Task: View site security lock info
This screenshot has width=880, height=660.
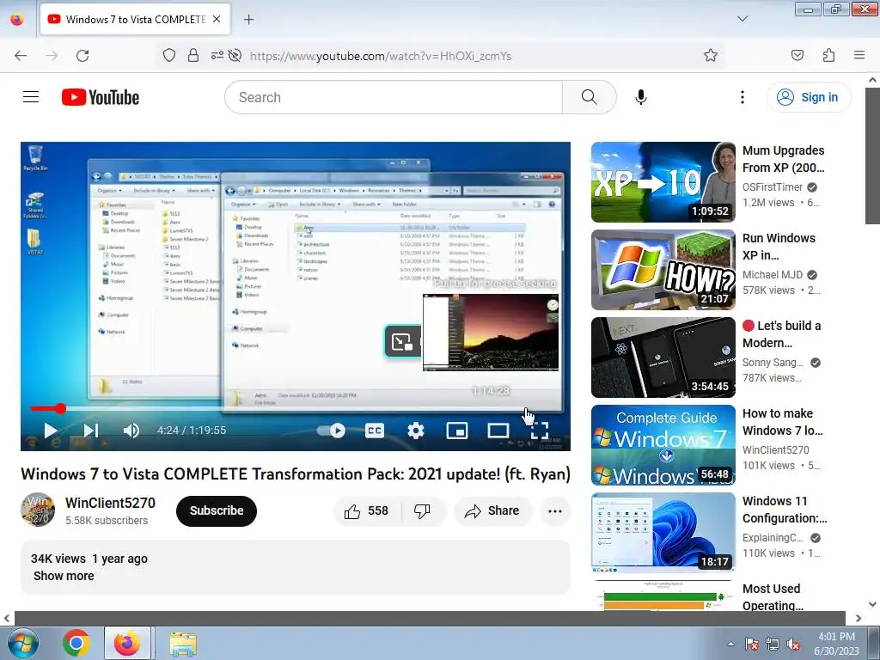Action: coord(193,55)
